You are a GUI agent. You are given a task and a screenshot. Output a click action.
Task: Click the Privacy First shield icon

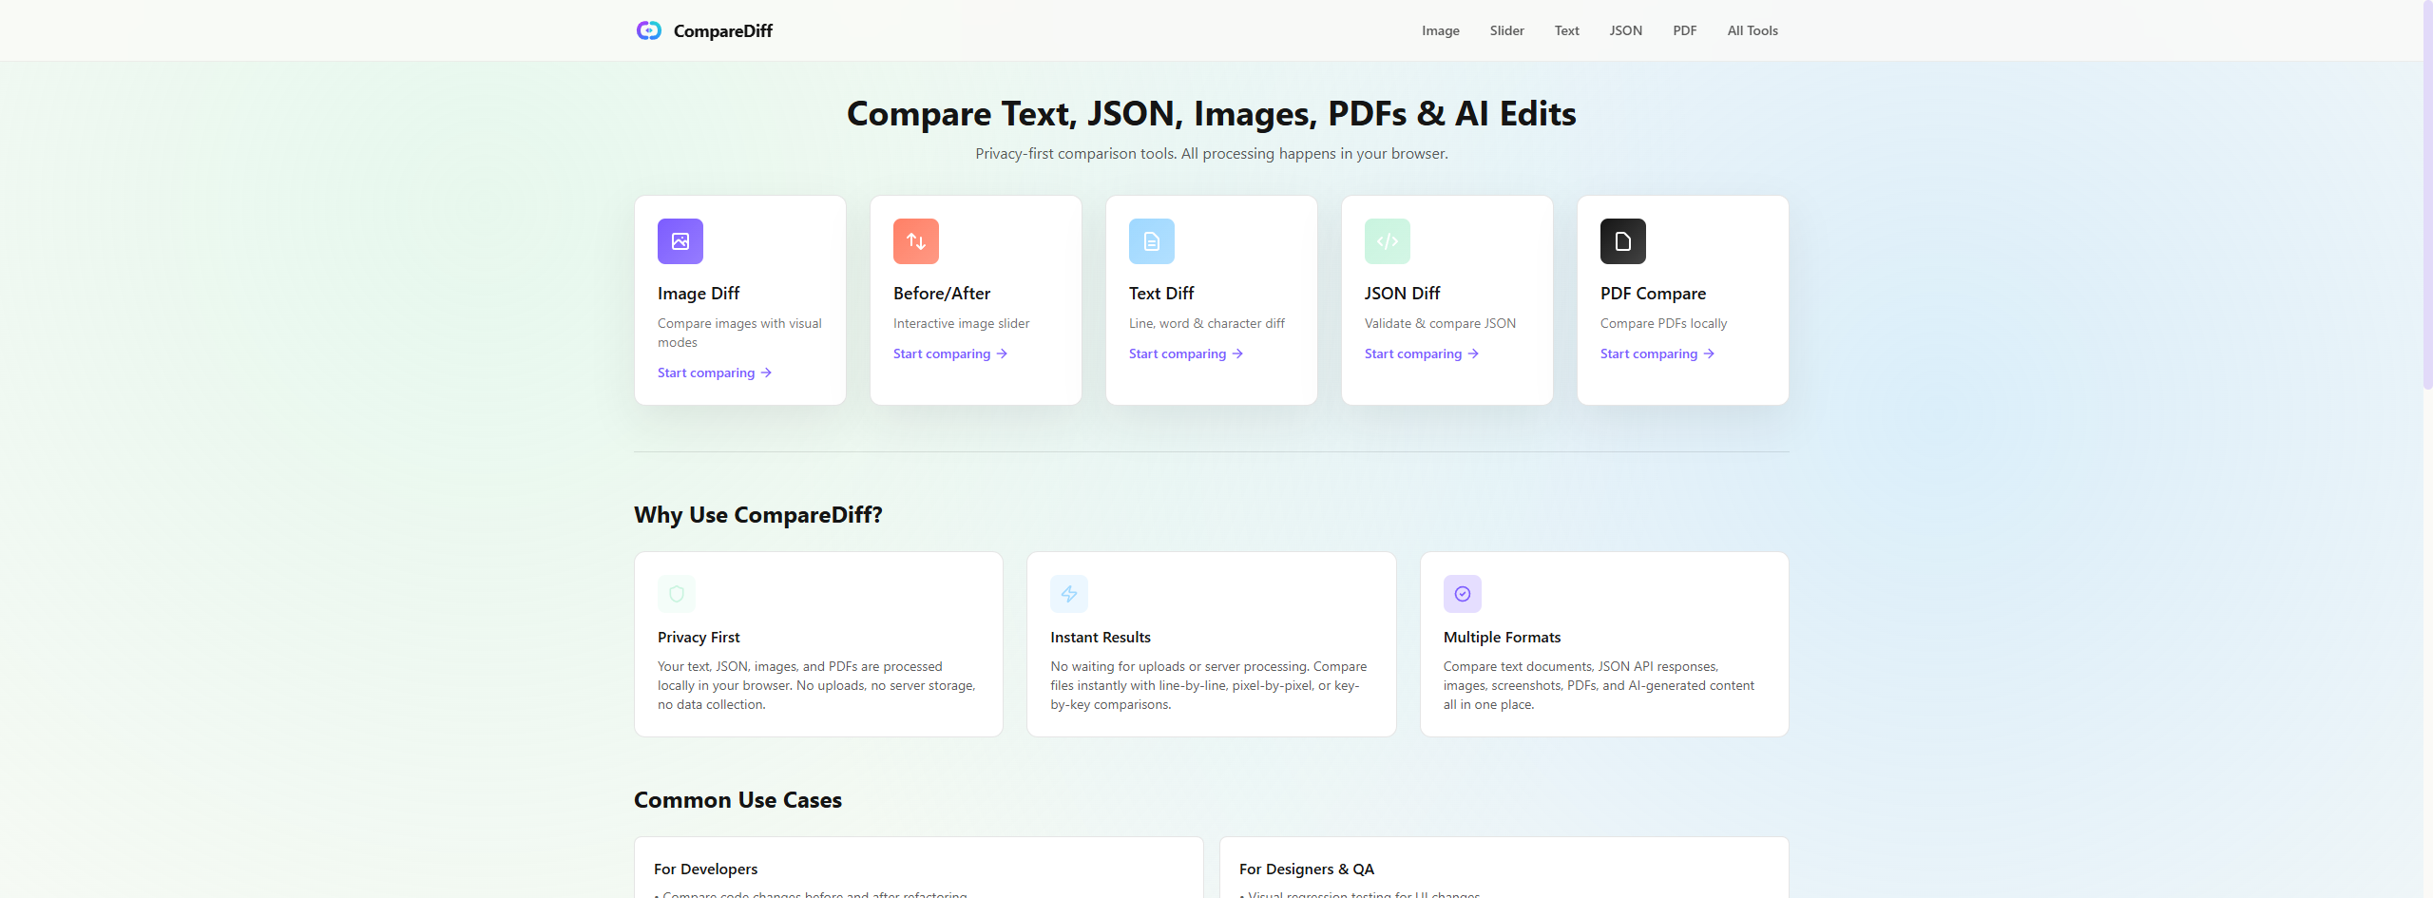tap(677, 594)
